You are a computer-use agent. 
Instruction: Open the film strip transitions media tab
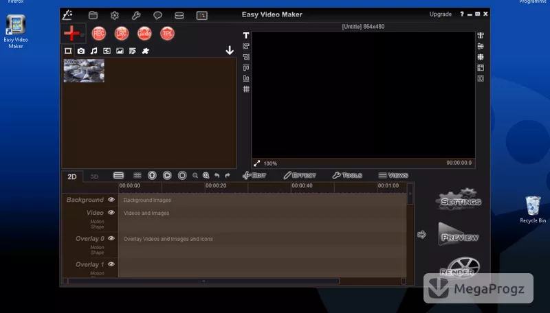107,51
